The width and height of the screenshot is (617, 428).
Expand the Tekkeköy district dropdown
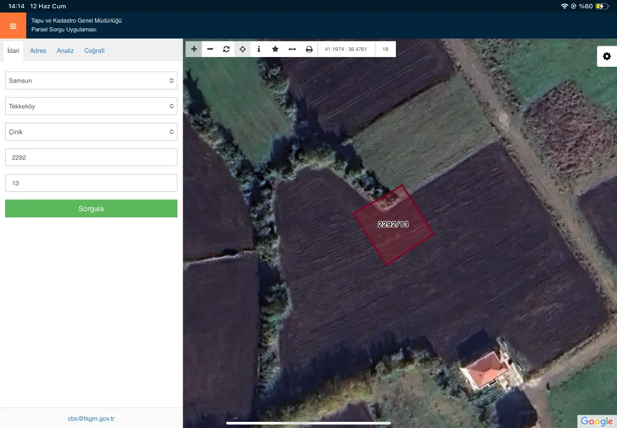[91, 106]
